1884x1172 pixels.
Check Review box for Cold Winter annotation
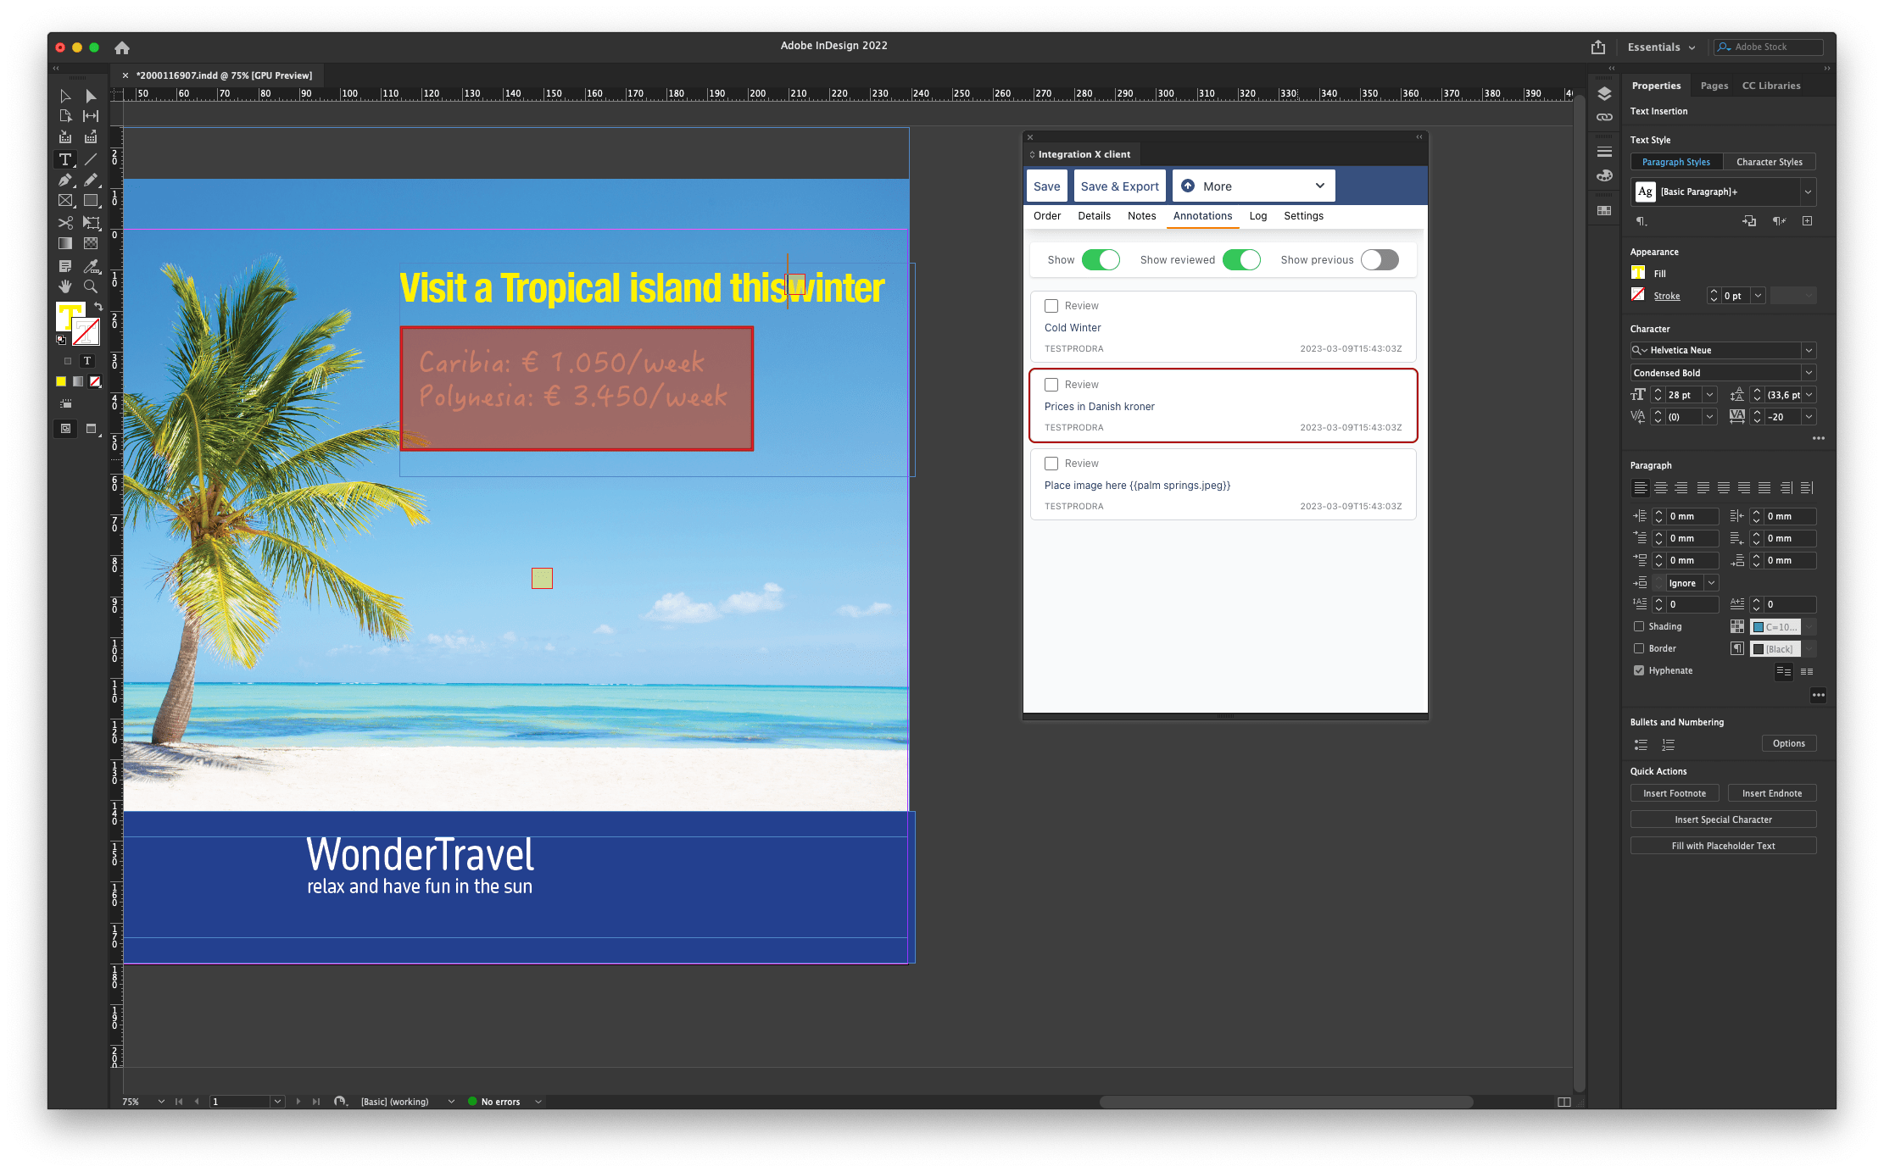(x=1051, y=306)
